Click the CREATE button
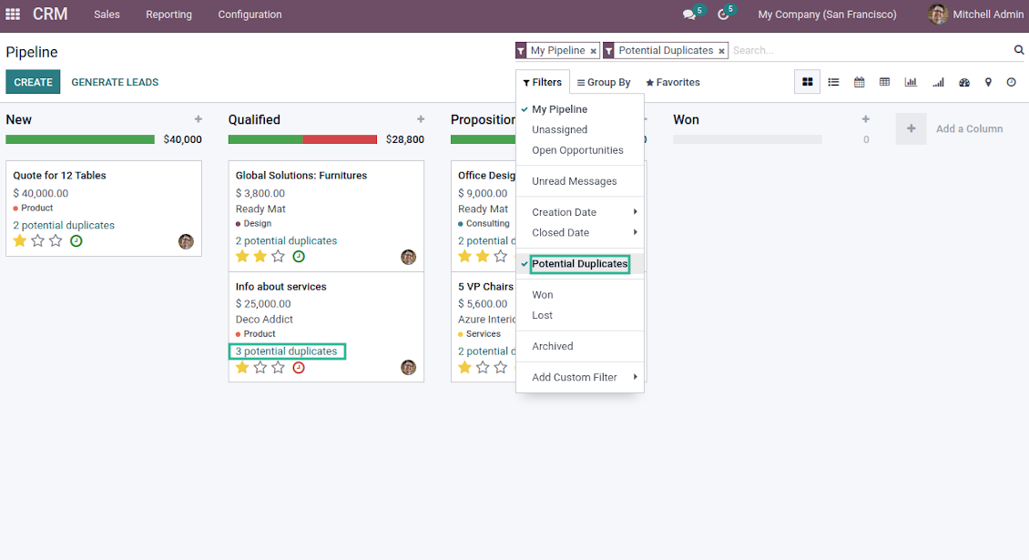 point(33,82)
